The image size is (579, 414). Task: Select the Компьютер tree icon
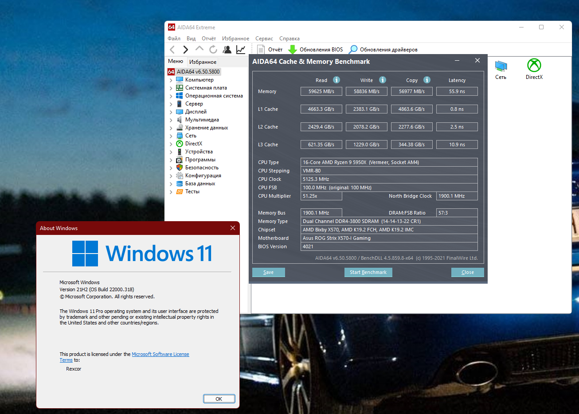click(x=180, y=80)
